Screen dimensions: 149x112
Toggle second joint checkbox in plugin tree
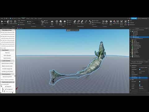tap(6, 89)
